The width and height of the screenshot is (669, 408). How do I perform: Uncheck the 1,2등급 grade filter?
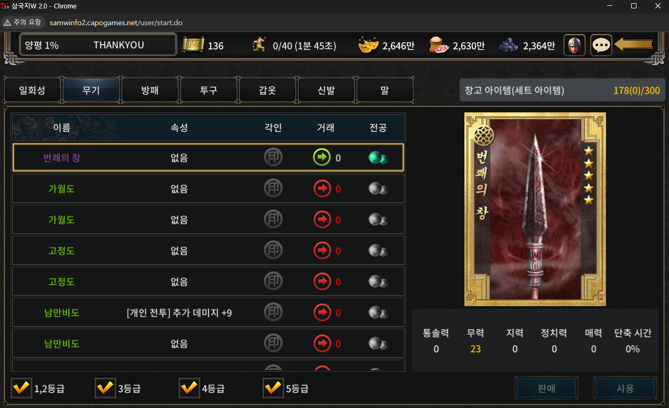pyautogui.click(x=22, y=389)
